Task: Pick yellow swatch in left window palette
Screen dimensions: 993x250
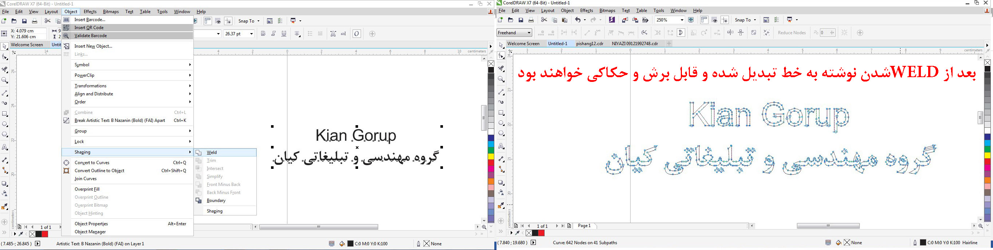Action: pos(491,157)
